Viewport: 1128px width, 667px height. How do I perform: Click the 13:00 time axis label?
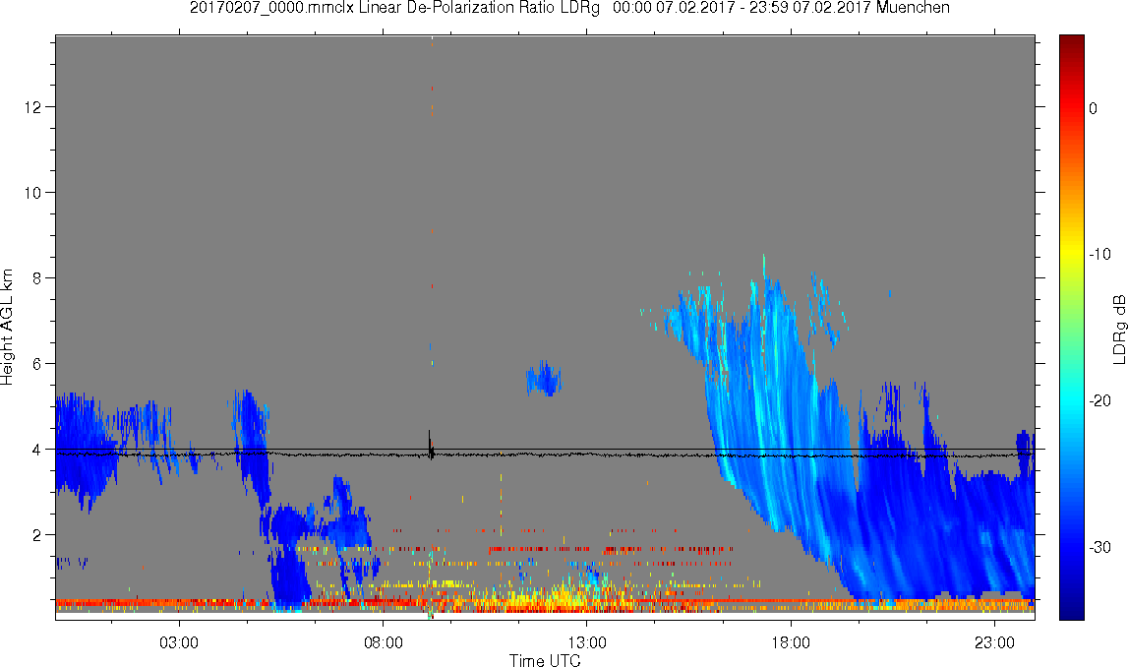[x=586, y=642]
